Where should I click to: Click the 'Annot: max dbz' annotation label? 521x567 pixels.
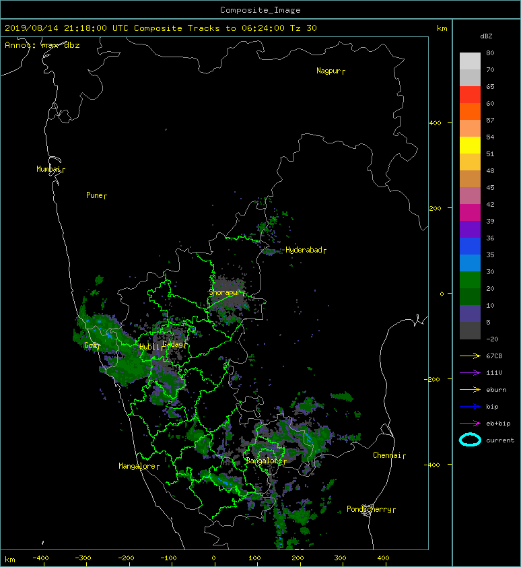click(x=42, y=45)
